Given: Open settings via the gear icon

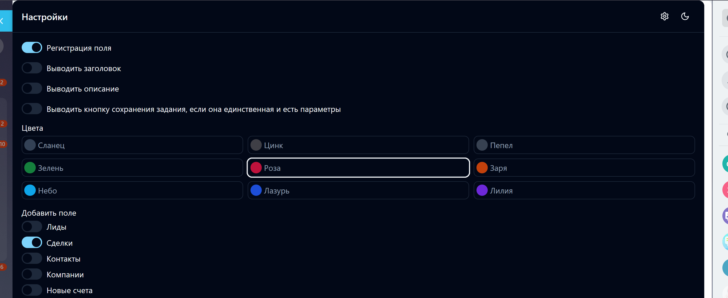Looking at the screenshot, I should [x=664, y=16].
